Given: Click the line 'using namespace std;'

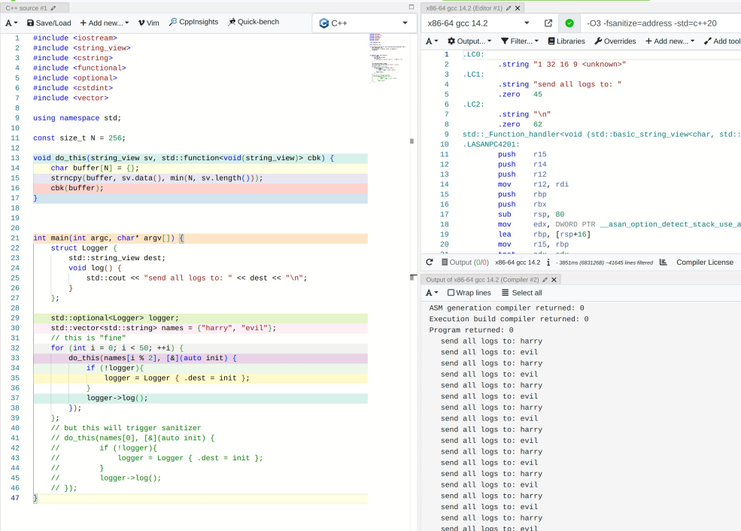Looking at the screenshot, I should tap(77, 118).
